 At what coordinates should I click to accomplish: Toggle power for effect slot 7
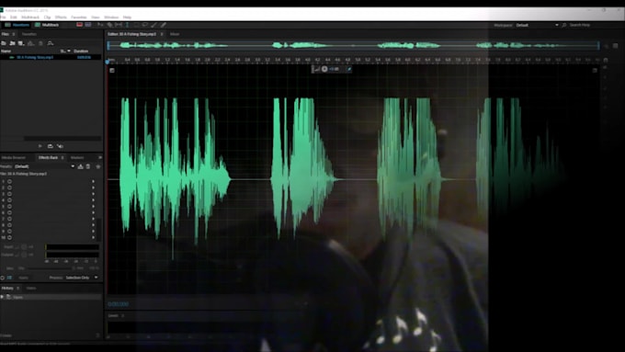pyautogui.click(x=9, y=219)
